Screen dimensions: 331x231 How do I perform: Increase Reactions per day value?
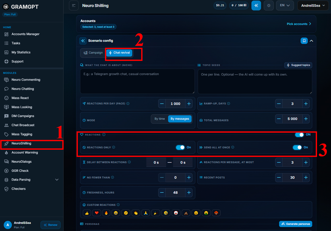pyautogui.click(x=189, y=104)
